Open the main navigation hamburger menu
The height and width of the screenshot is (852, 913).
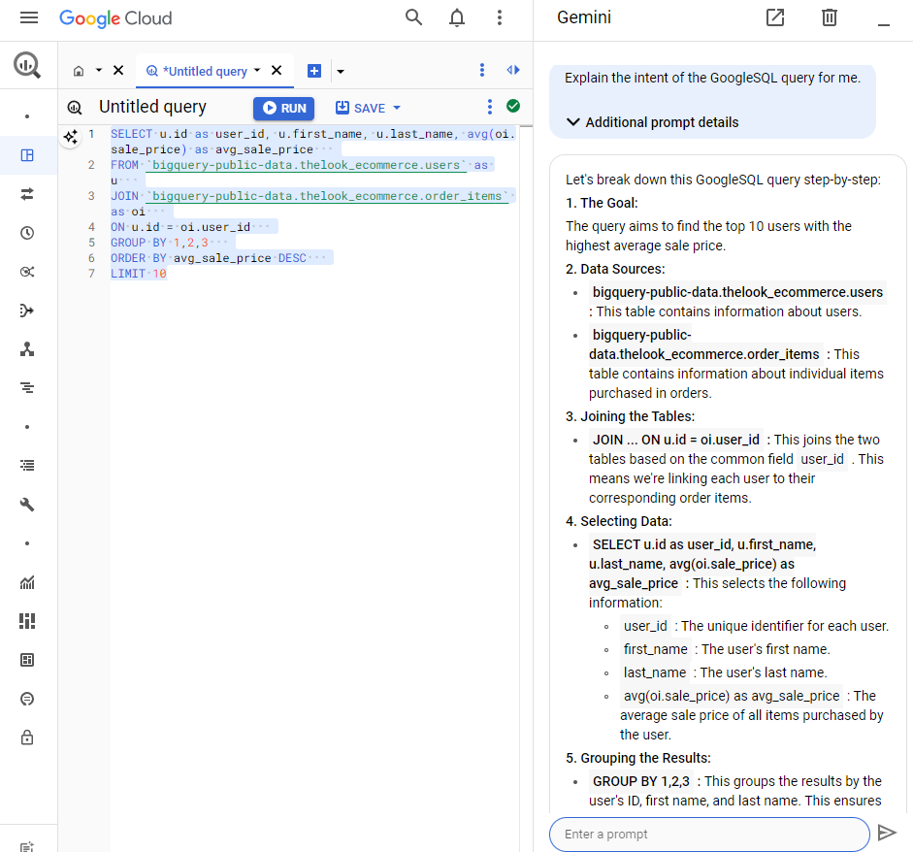click(x=28, y=18)
